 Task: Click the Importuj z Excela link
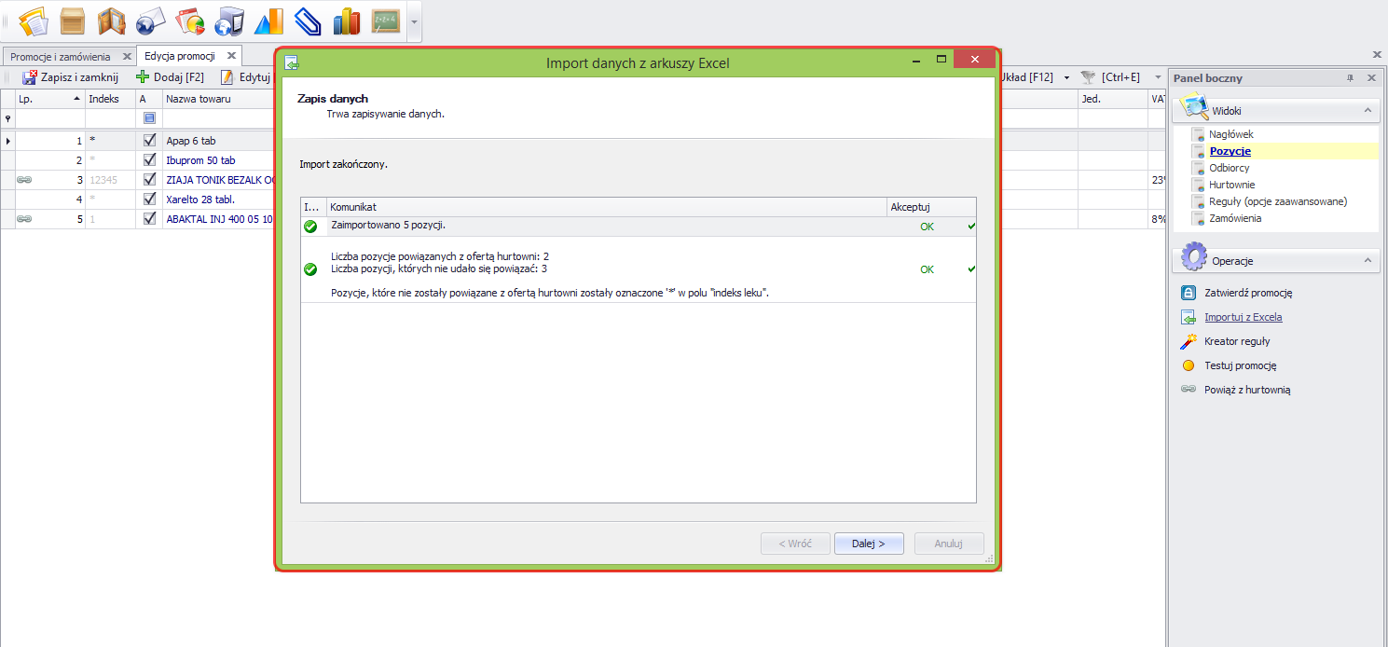click(x=1243, y=317)
